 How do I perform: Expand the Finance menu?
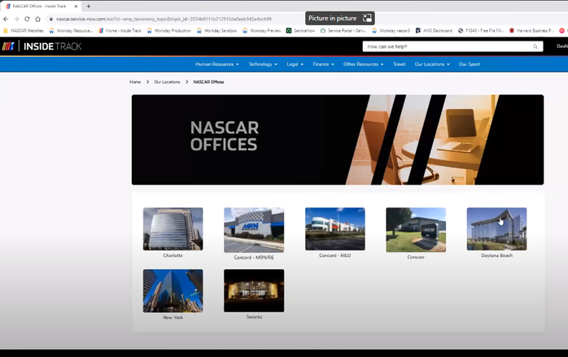(323, 64)
